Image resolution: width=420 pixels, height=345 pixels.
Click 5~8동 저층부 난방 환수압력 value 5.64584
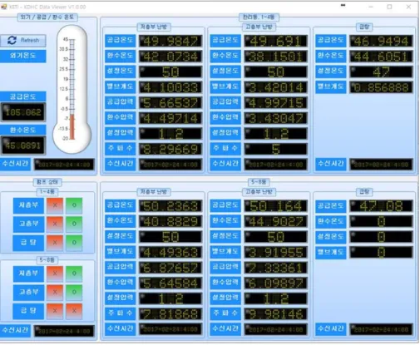tap(170, 283)
